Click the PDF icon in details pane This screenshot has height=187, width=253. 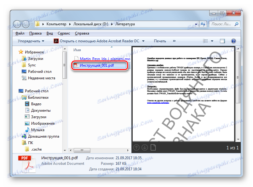[27, 164]
